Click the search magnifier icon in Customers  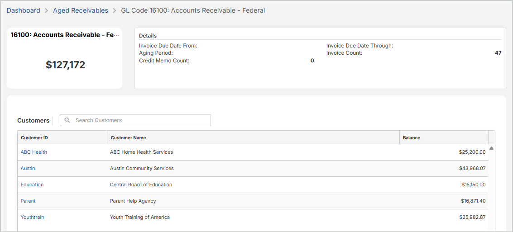pyautogui.click(x=67, y=120)
